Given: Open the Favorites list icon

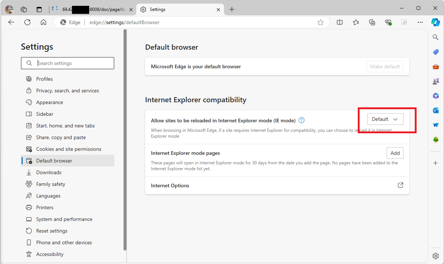Looking at the screenshot, I should (356, 22).
